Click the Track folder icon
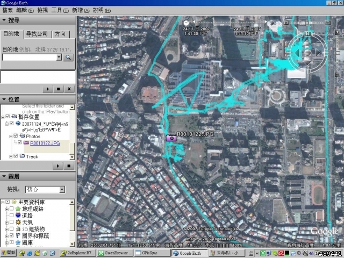 tap(22, 156)
